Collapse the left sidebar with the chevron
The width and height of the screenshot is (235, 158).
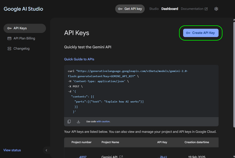[x=46, y=150]
